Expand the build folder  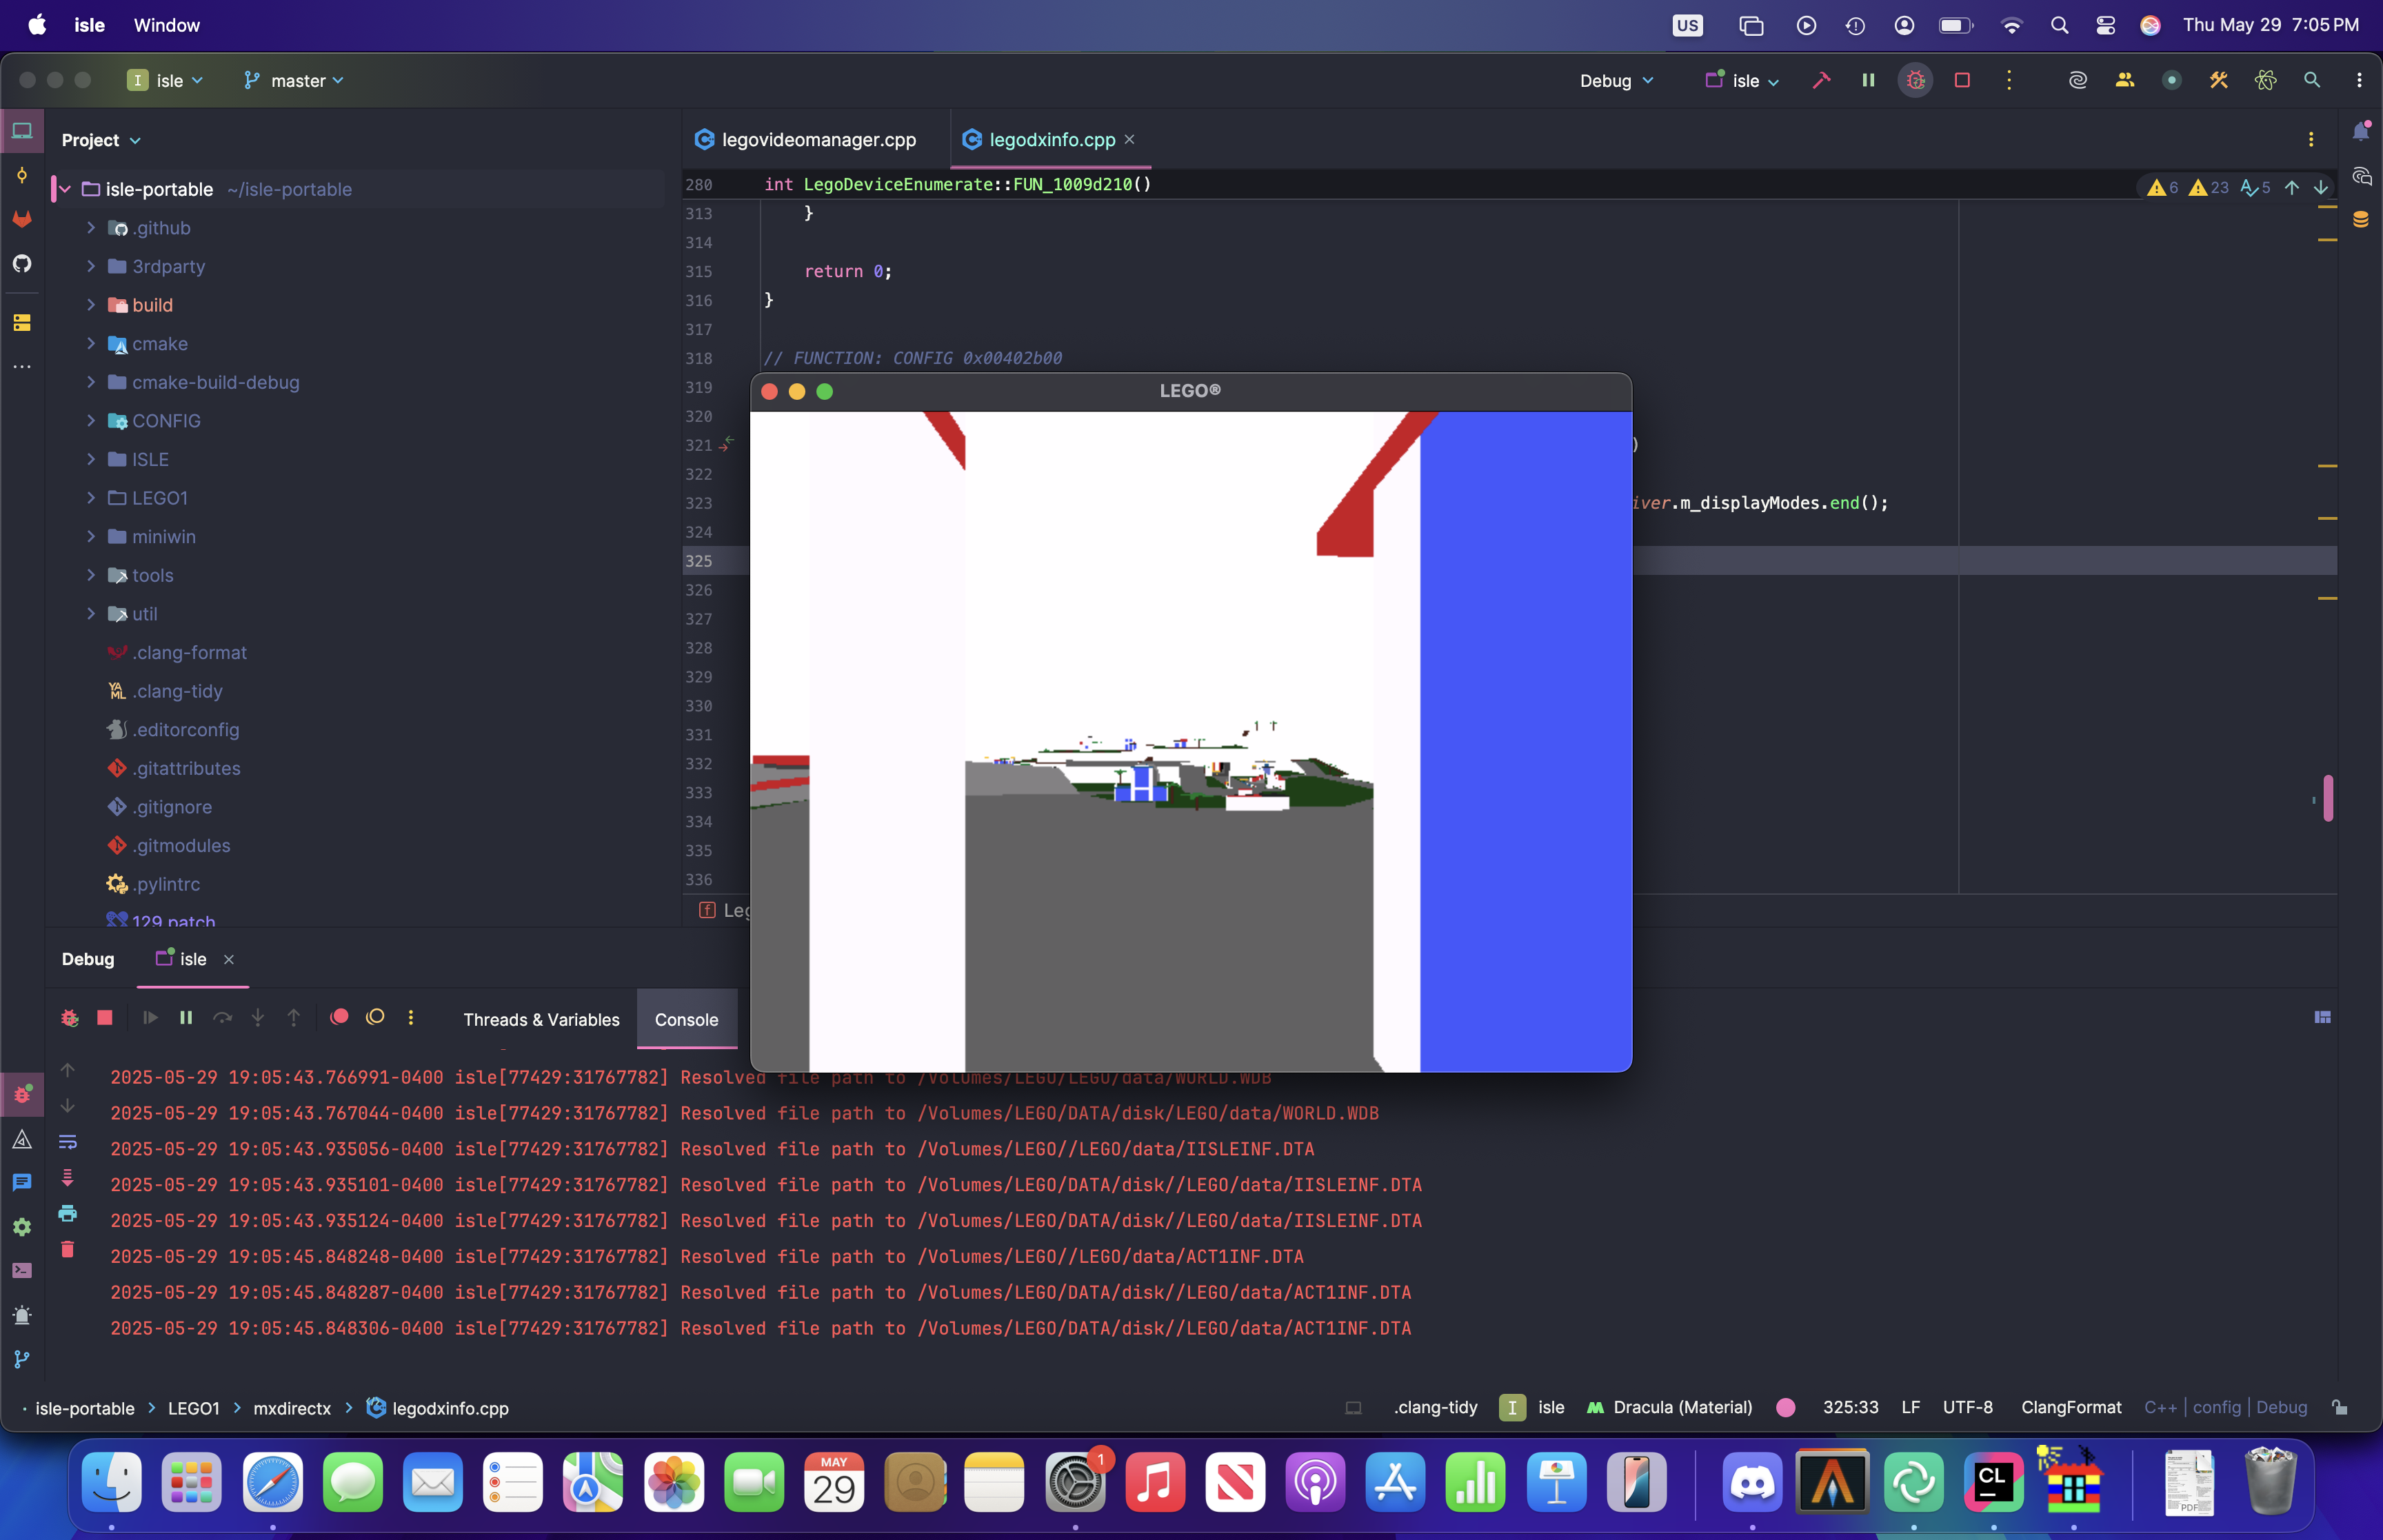point(91,305)
